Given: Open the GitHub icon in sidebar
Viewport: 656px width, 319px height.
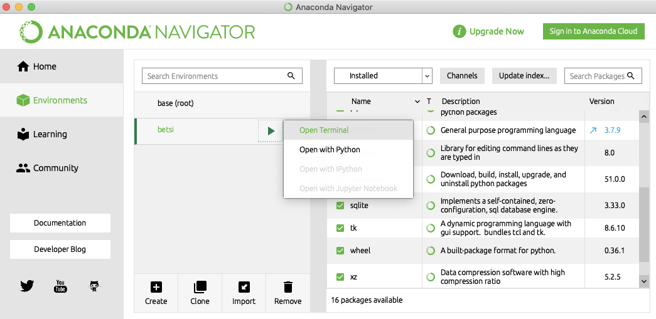Looking at the screenshot, I should pyautogui.click(x=95, y=286).
